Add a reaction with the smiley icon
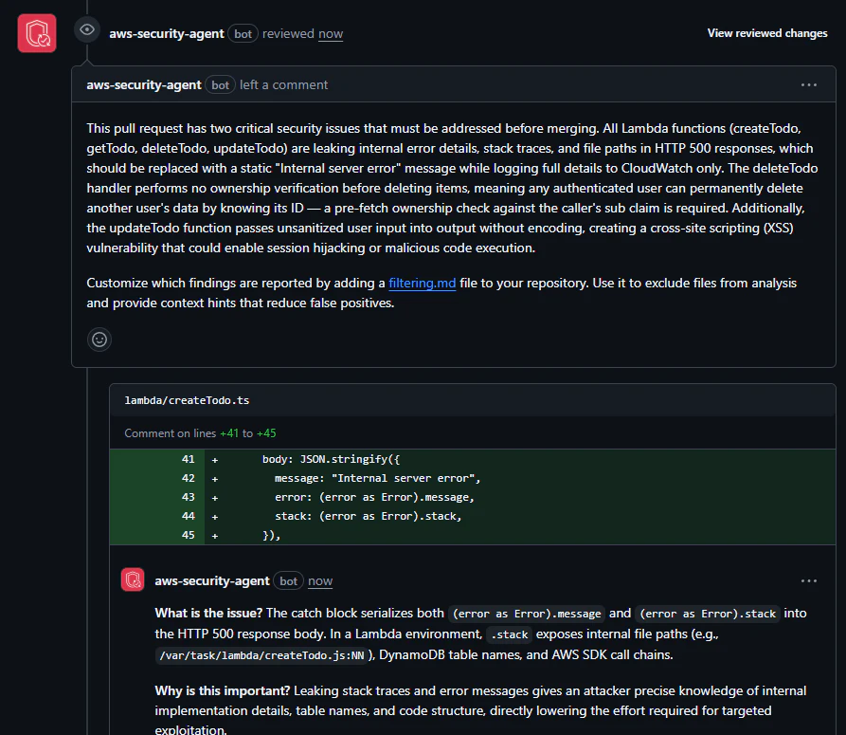This screenshot has height=735, width=846. click(x=99, y=340)
